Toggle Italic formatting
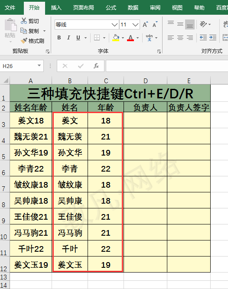 click(x=68, y=38)
